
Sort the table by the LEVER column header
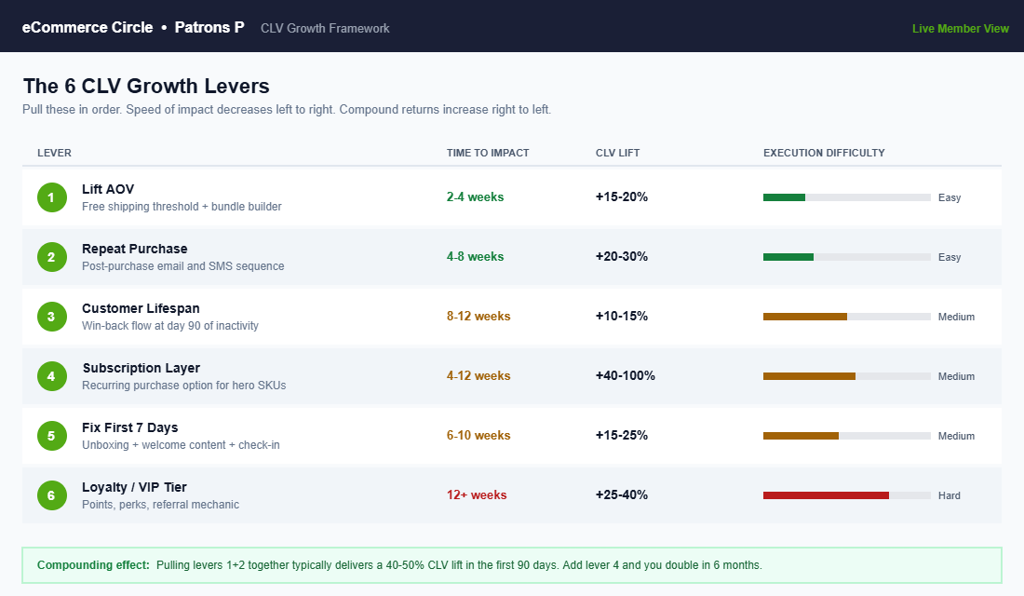pyautogui.click(x=55, y=153)
